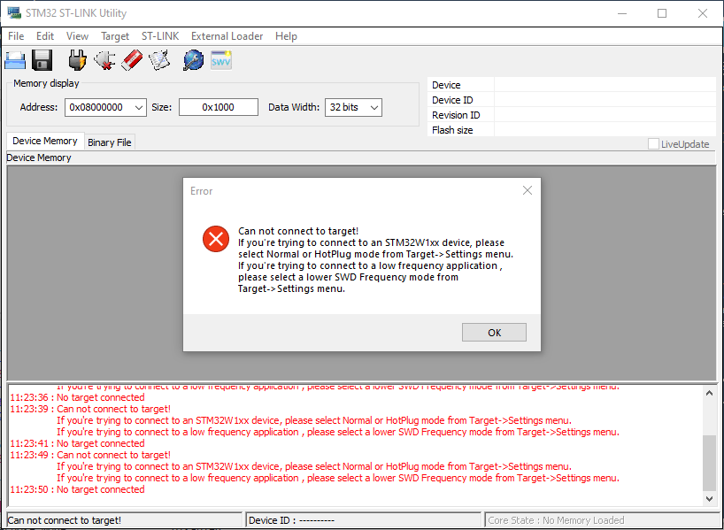Viewport: 724px width, 530px height.
Task: Click the Open file toolbar icon
Action: pyautogui.click(x=15, y=60)
